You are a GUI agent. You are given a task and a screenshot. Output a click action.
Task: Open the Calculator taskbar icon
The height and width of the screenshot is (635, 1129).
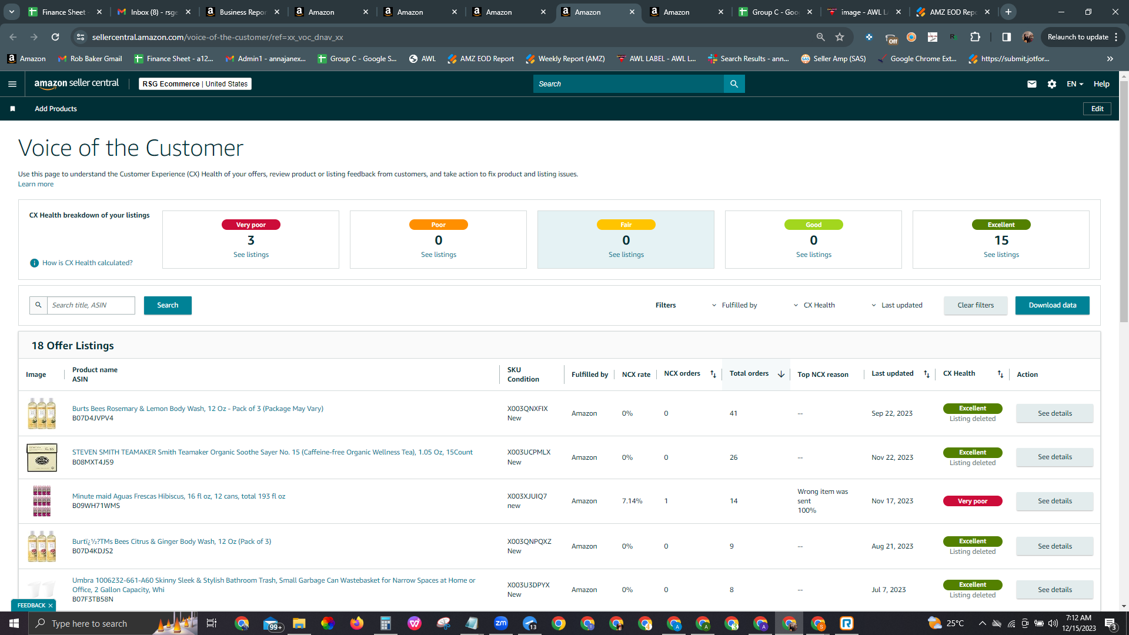386,623
